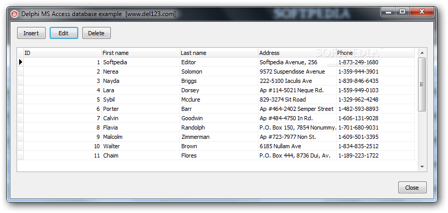This screenshot has height=213, width=448.
Task: Select phone 1-834-835-2512
Action: [375, 146]
